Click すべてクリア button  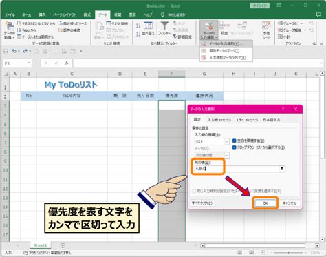pos(202,203)
